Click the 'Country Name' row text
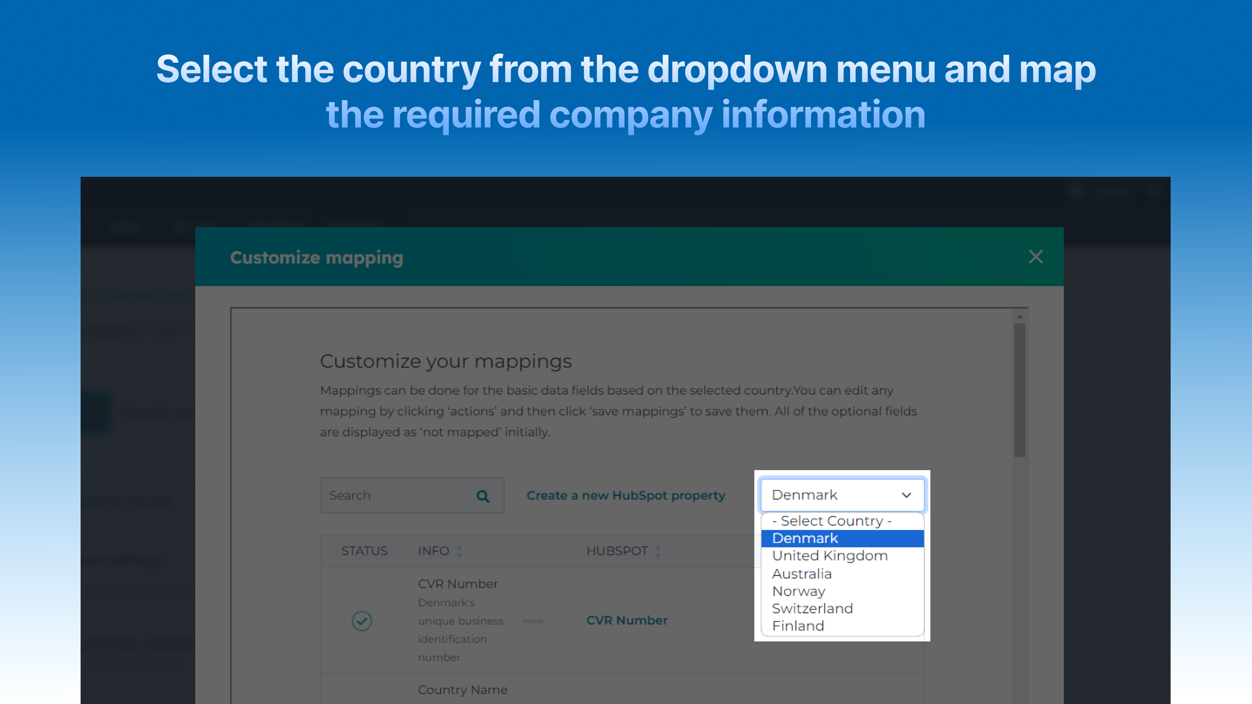The image size is (1252, 704). point(462,690)
